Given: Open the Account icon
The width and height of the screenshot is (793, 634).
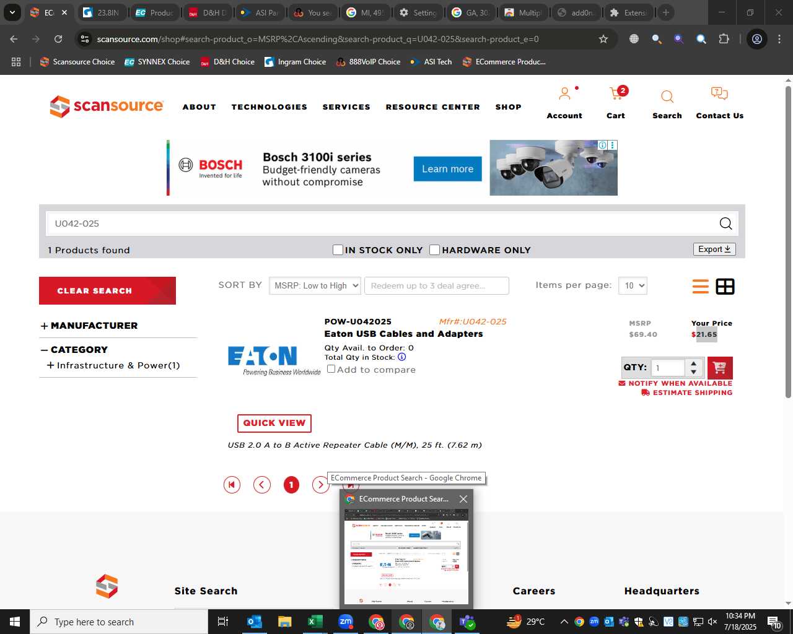Looking at the screenshot, I should point(564,94).
